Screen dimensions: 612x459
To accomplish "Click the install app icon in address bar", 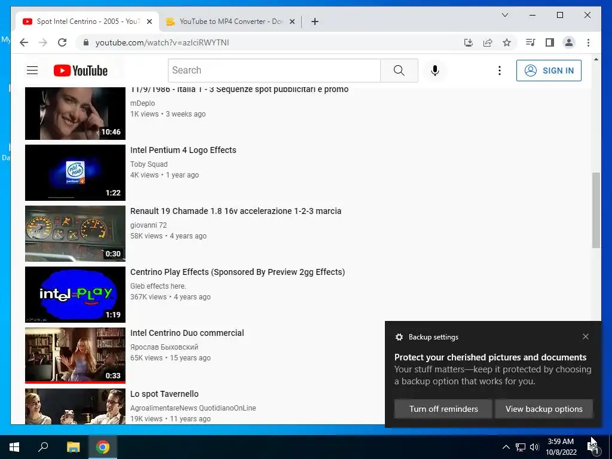I will click(x=469, y=42).
